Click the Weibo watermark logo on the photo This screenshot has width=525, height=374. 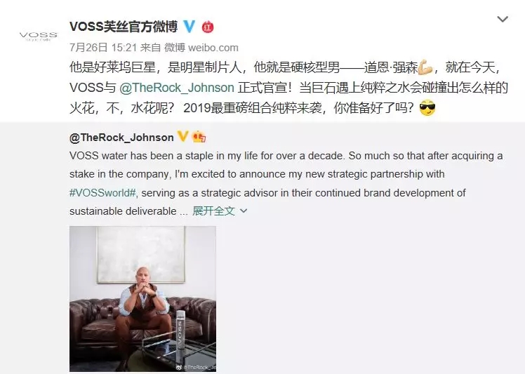coord(180,367)
